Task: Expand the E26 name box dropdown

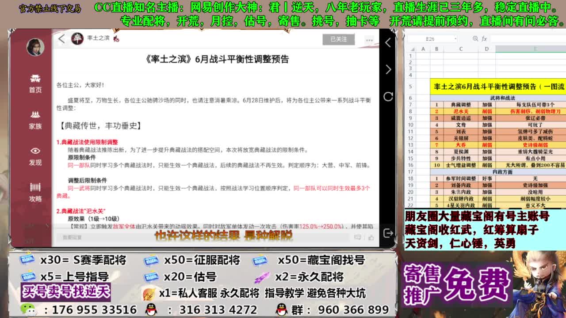Action: pyautogui.click(x=455, y=39)
